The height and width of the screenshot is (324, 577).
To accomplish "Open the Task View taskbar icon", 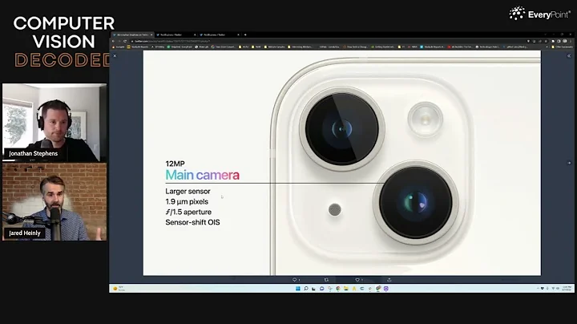I will pos(313,289).
